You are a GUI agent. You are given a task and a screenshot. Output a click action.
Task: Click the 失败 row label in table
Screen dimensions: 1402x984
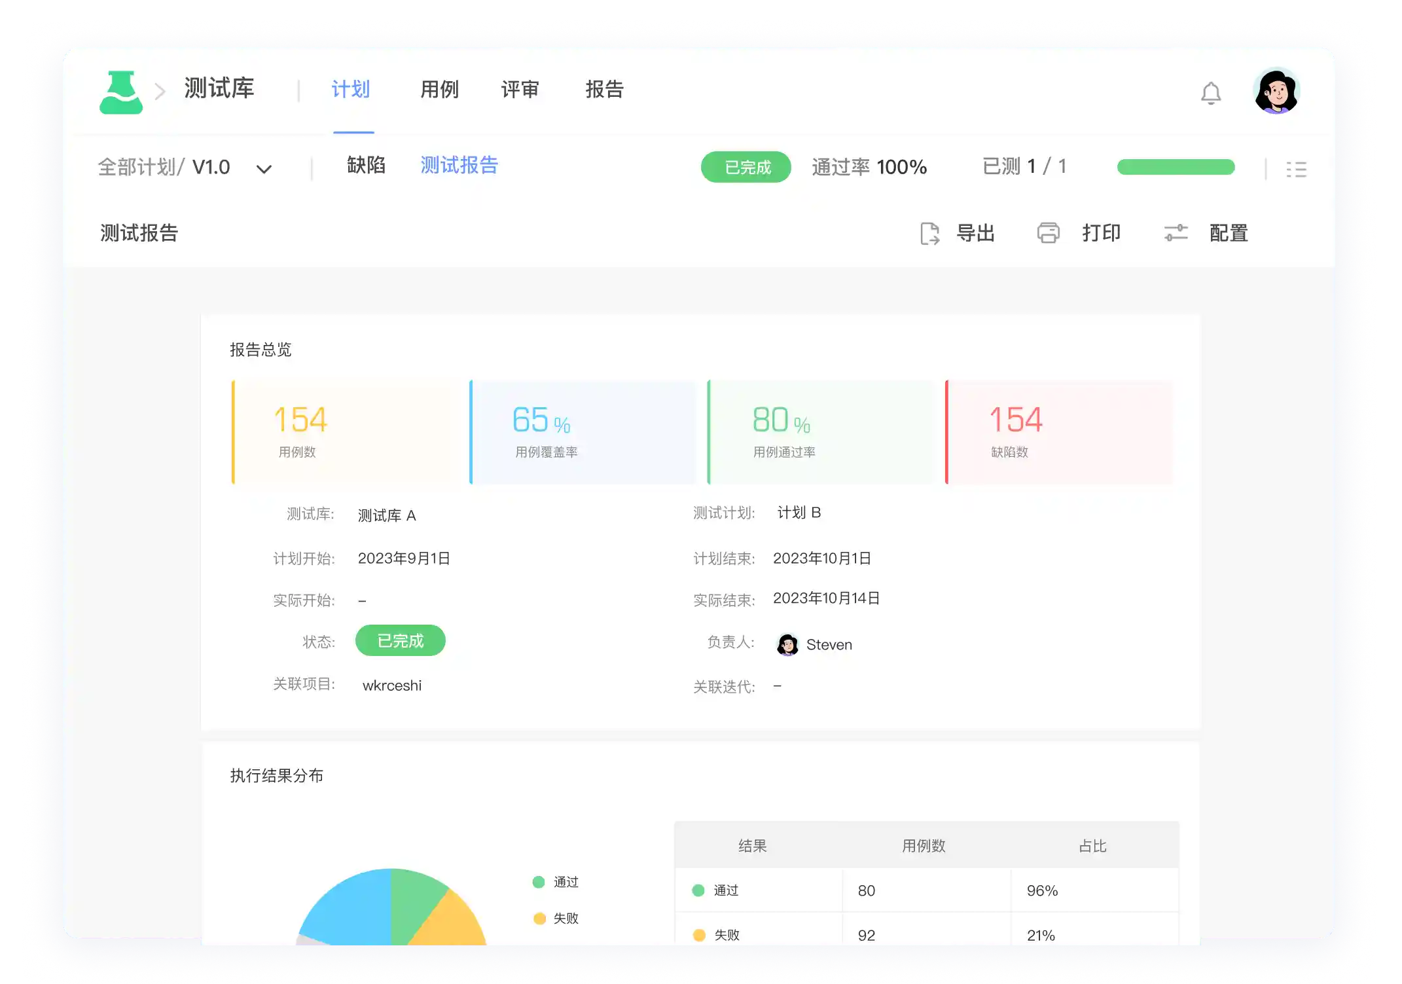(x=727, y=935)
